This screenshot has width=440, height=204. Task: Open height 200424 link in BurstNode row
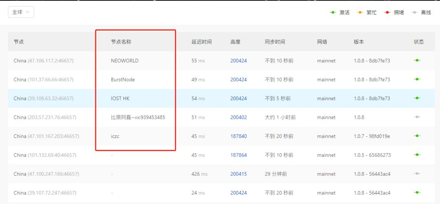tap(238, 80)
